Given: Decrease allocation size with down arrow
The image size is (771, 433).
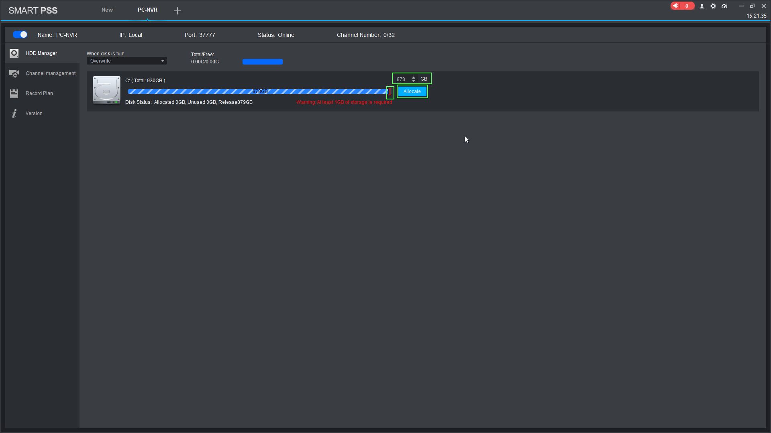Looking at the screenshot, I should pyautogui.click(x=414, y=81).
